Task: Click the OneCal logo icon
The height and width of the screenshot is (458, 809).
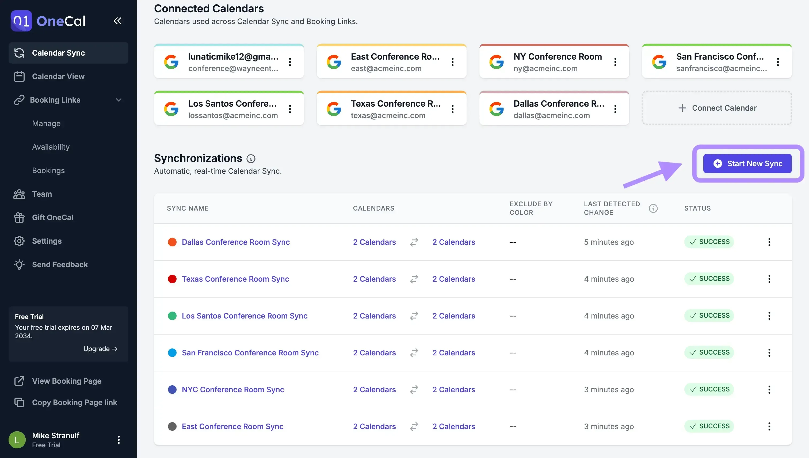Action: tap(21, 21)
